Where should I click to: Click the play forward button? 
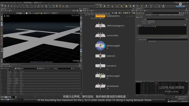(x=8, y=97)
